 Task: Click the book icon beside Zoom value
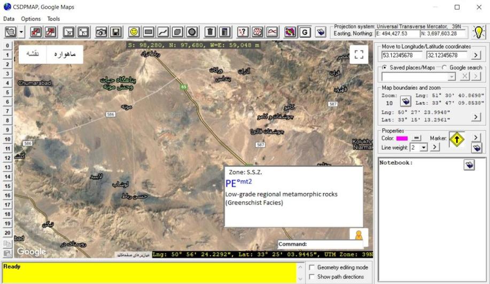pyautogui.click(x=406, y=101)
